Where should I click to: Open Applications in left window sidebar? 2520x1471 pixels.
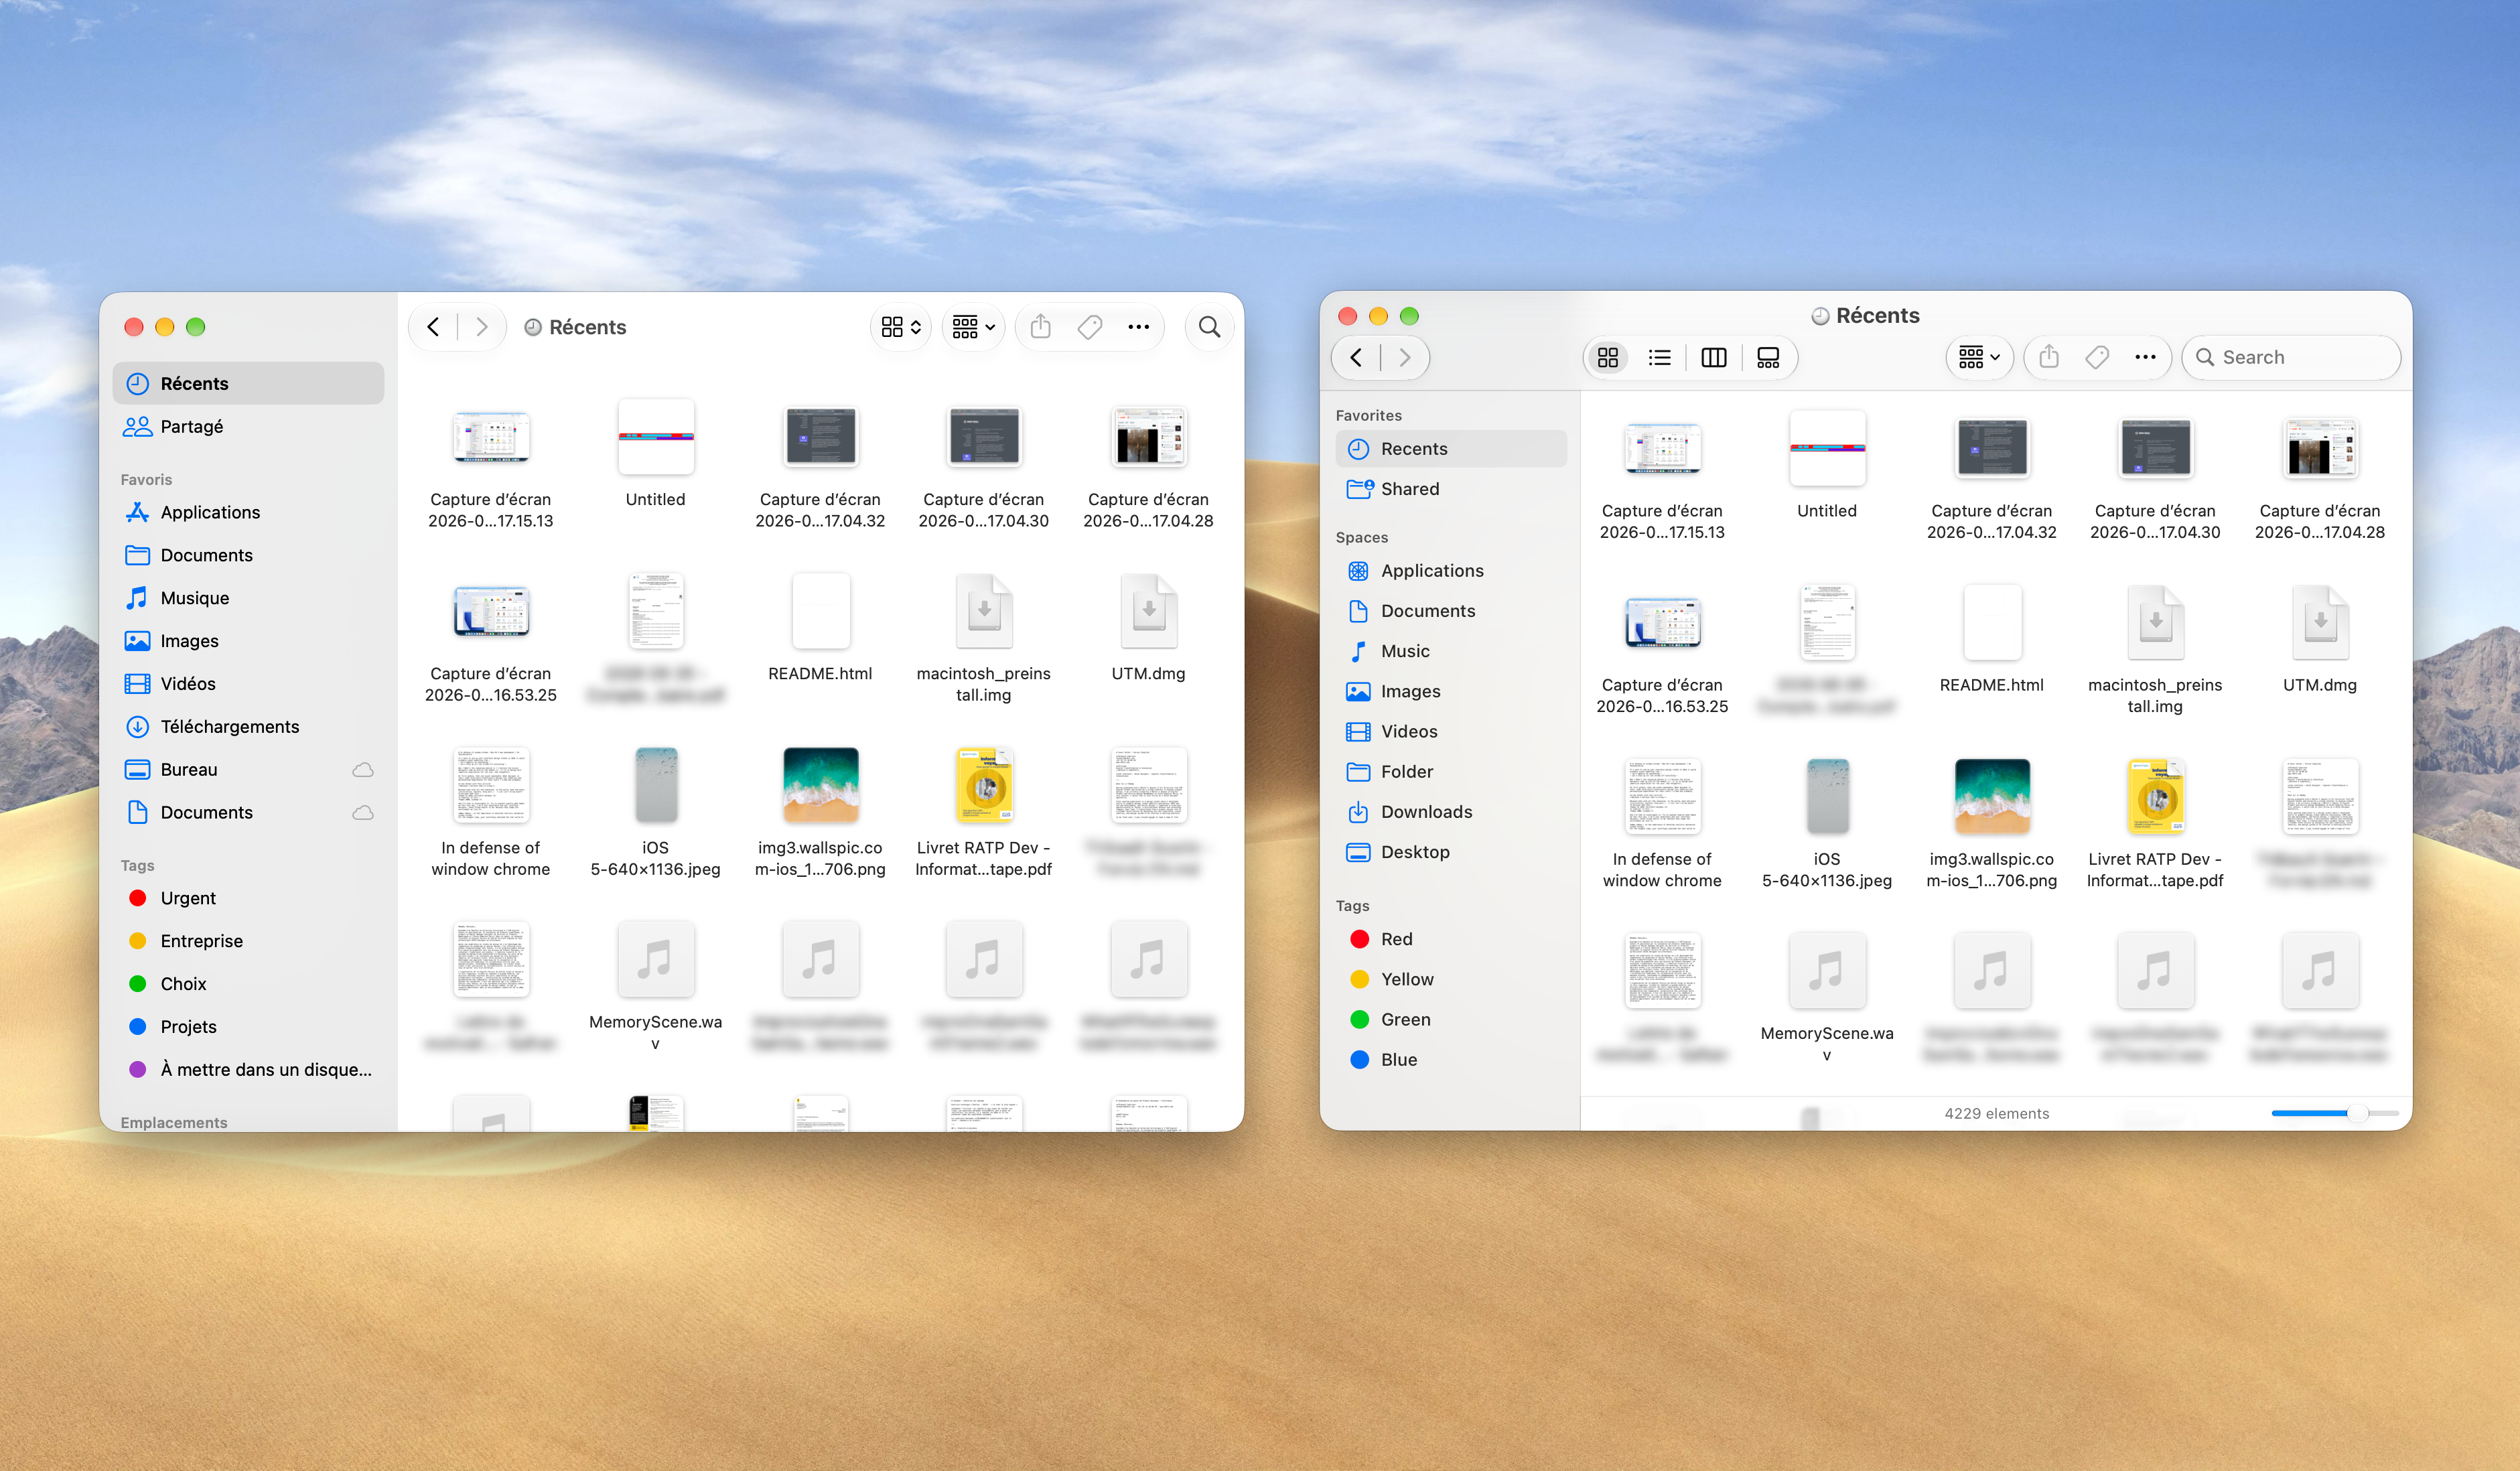point(248,512)
